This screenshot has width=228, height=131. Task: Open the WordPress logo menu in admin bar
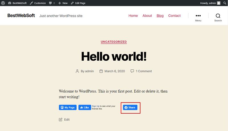pos(3,3)
